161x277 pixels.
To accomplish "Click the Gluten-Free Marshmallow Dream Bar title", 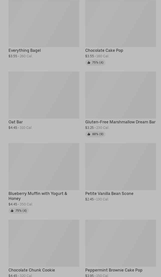I will coord(120,122).
